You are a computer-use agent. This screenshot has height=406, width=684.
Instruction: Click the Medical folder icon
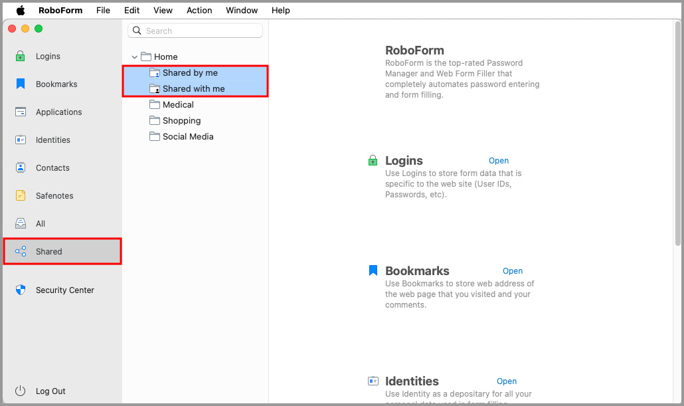pyautogui.click(x=155, y=104)
